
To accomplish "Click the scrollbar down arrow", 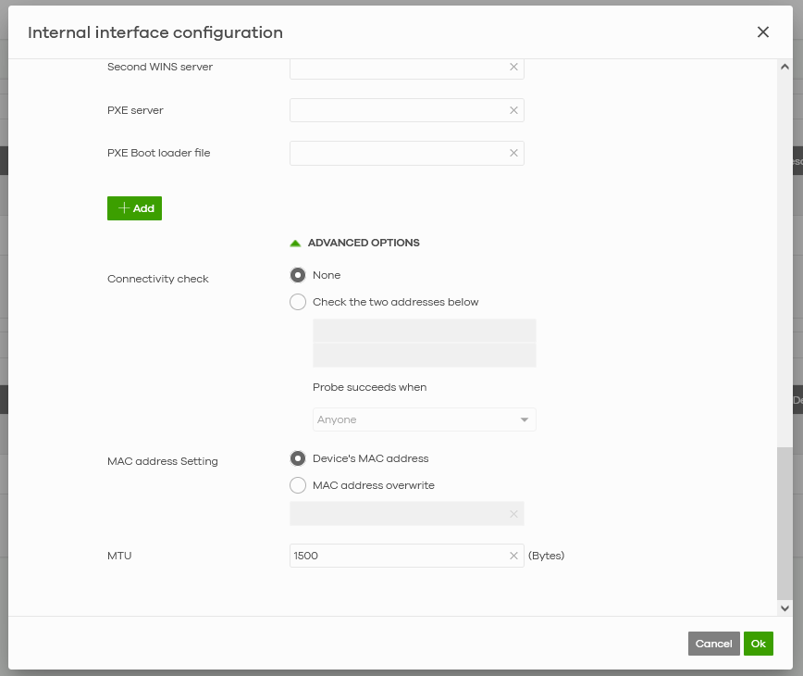I will click(x=784, y=608).
